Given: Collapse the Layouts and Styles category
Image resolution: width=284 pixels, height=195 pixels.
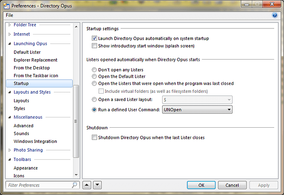Looking at the screenshot, I should [9, 92].
